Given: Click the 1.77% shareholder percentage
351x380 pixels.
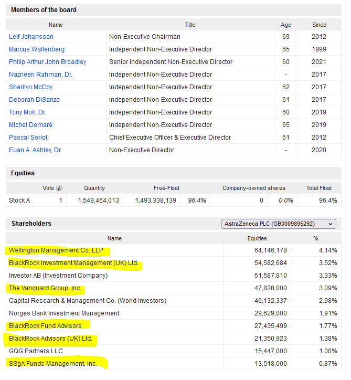Looking at the screenshot, I should [x=328, y=326].
